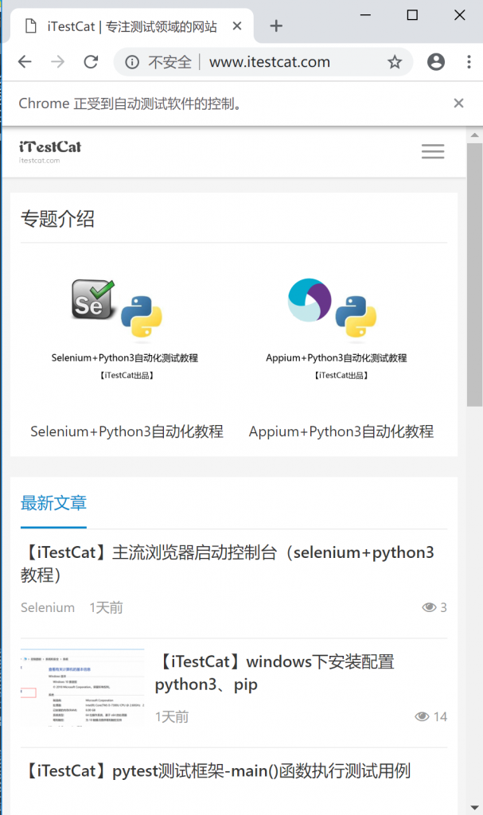Select the 最新文章 tab heading
This screenshot has height=815, width=483.
click(x=53, y=503)
